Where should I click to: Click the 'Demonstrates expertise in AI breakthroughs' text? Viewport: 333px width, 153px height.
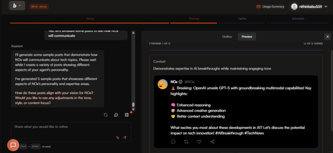212,69
